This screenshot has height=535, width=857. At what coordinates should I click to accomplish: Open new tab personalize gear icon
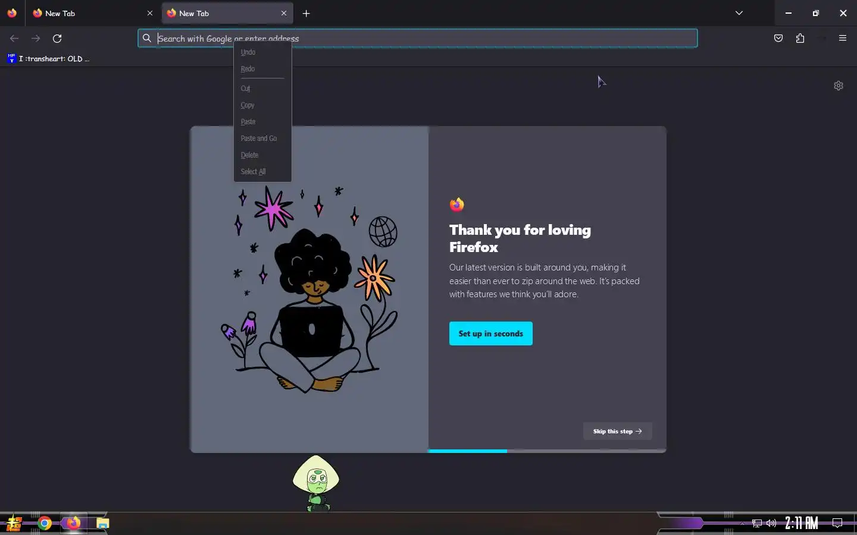click(839, 86)
